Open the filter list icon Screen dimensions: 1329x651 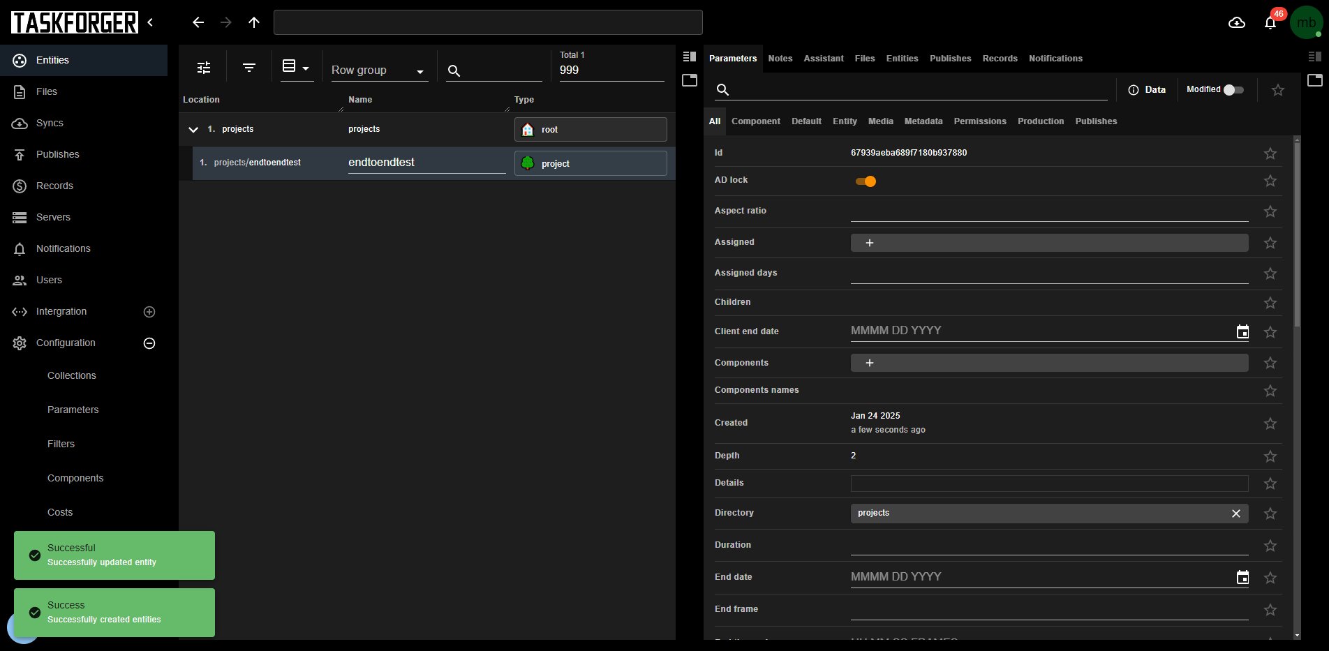249,68
